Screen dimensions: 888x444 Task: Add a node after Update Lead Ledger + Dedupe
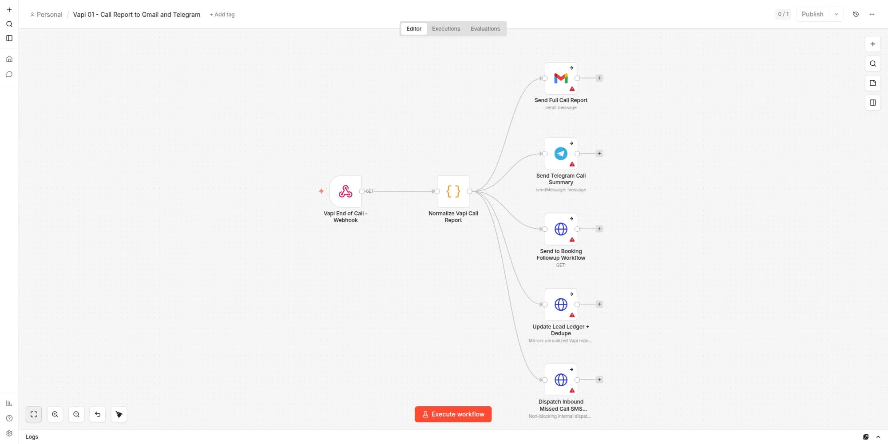point(599,305)
